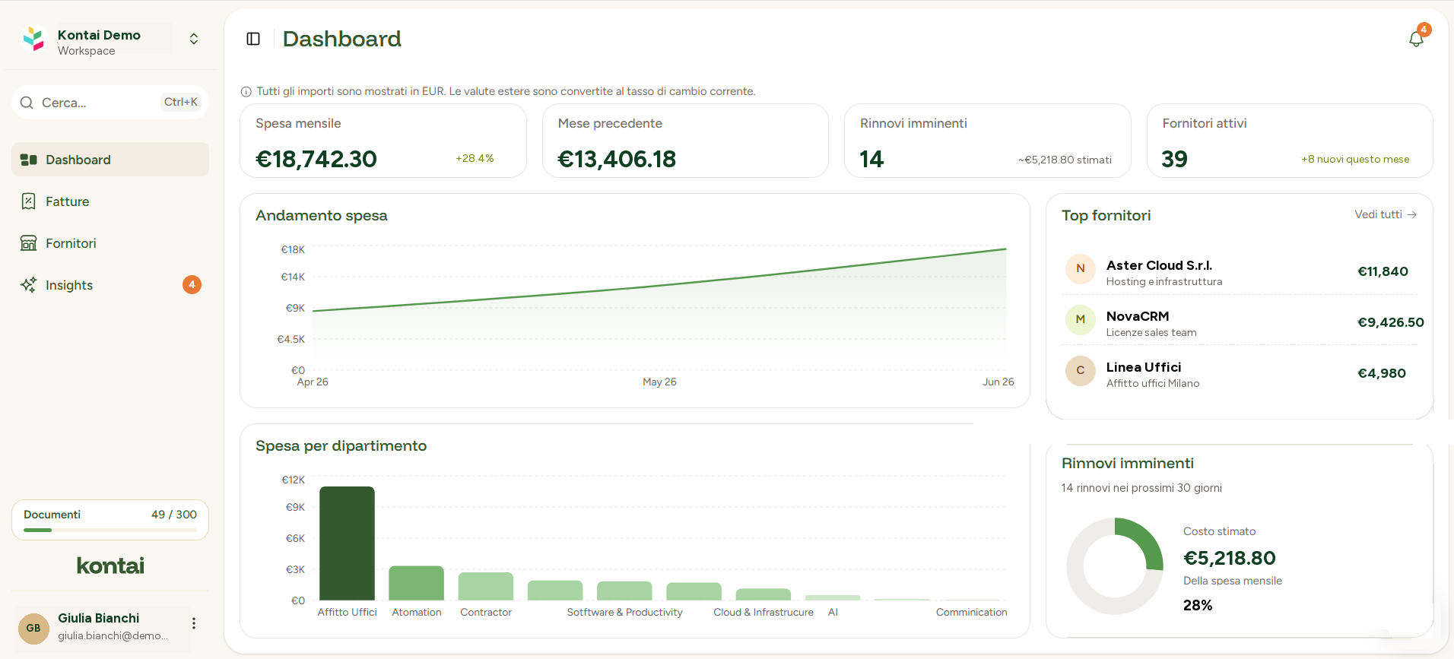Click the €11,840 amount
The width and height of the screenshot is (1454, 659).
tap(1383, 271)
